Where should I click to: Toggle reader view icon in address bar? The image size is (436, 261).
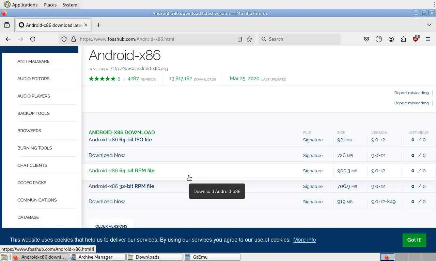240,39
